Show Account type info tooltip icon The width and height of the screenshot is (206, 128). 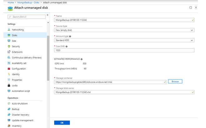pos(70,36)
